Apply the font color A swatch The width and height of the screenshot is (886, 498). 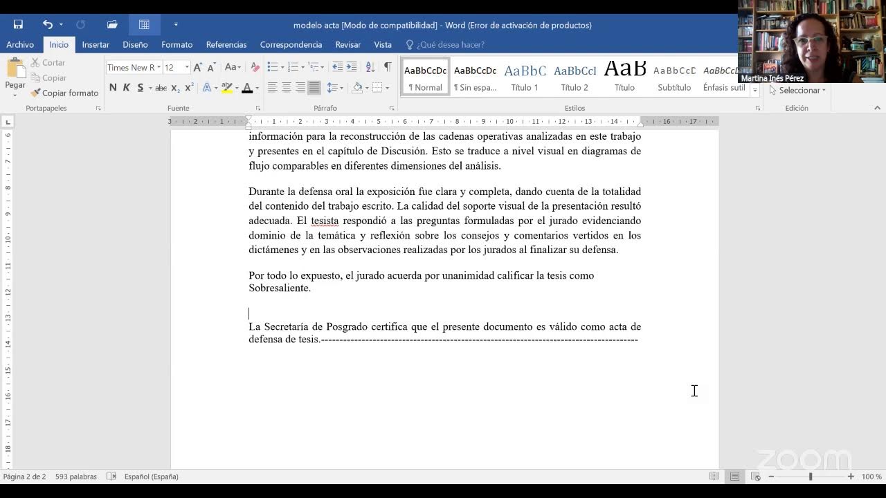(x=247, y=88)
